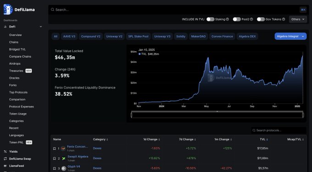Click the DefiLlama logo icon
The image size is (312, 172).
coord(8,9)
